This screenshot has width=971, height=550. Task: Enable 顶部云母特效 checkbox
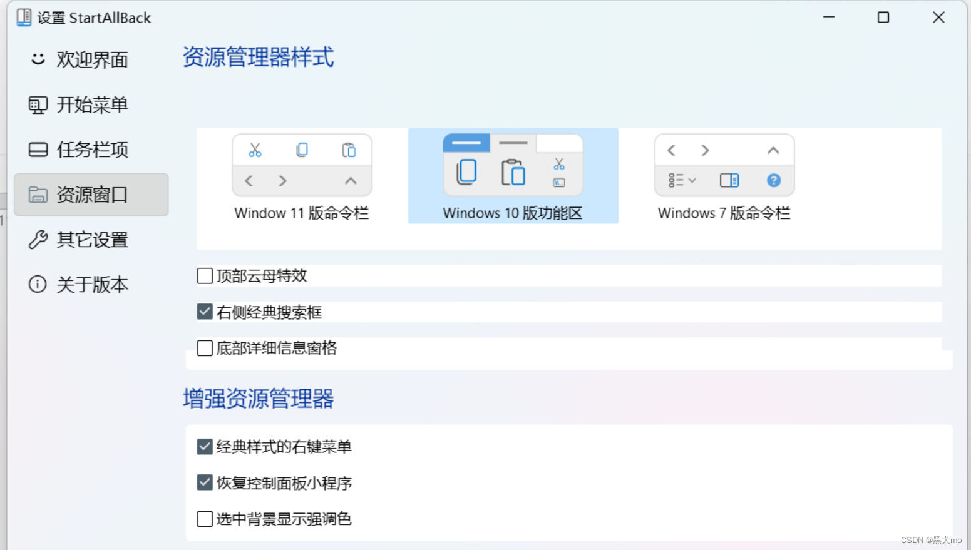pyautogui.click(x=204, y=275)
